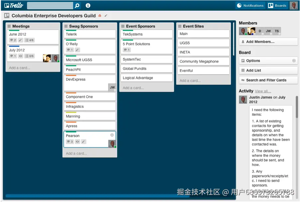Select member D in Members panel

click(x=260, y=31)
